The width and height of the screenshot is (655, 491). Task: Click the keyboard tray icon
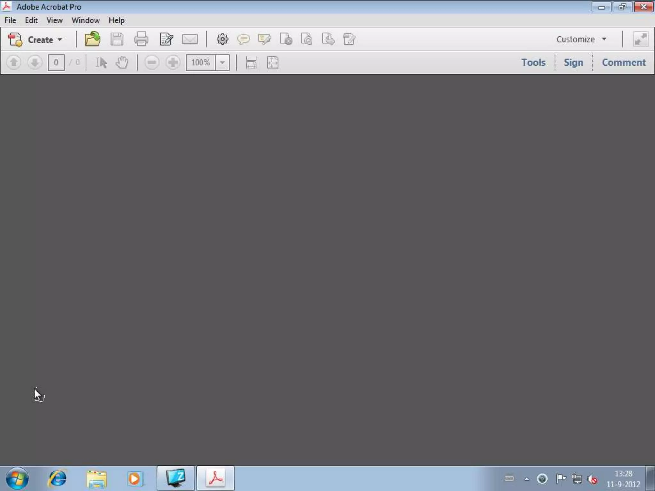coord(509,479)
